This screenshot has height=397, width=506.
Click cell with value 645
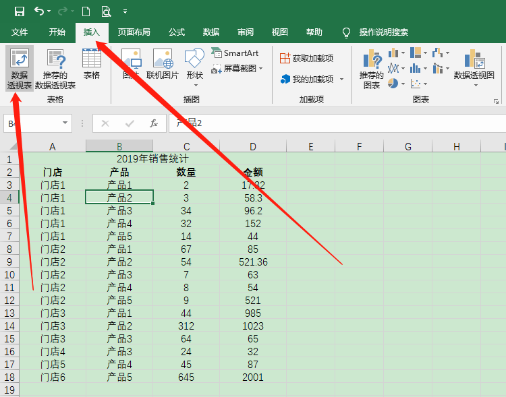point(186,377)
